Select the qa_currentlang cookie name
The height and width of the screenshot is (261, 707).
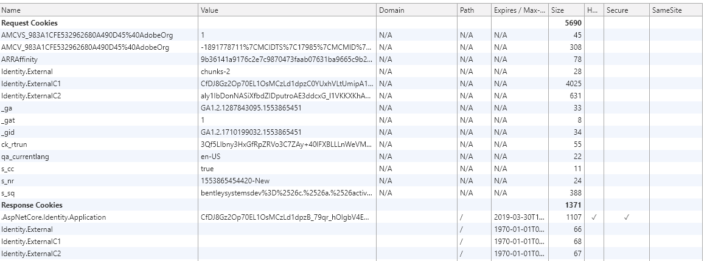coord(26,156)
